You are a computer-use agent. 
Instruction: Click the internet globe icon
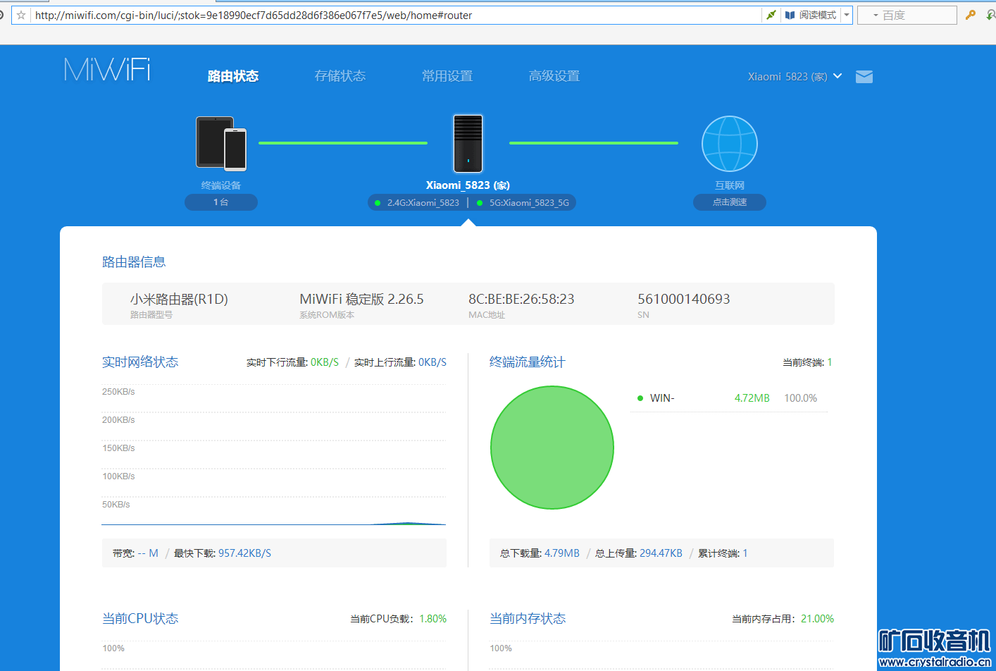click(x=730, y=144)
